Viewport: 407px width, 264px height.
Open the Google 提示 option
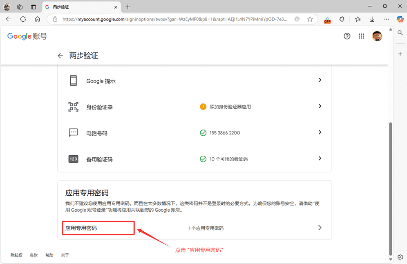click(x=195, y=81)
